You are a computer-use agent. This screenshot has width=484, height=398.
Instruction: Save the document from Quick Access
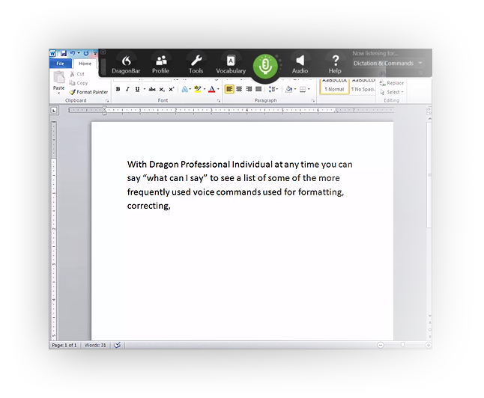point(64,53)
